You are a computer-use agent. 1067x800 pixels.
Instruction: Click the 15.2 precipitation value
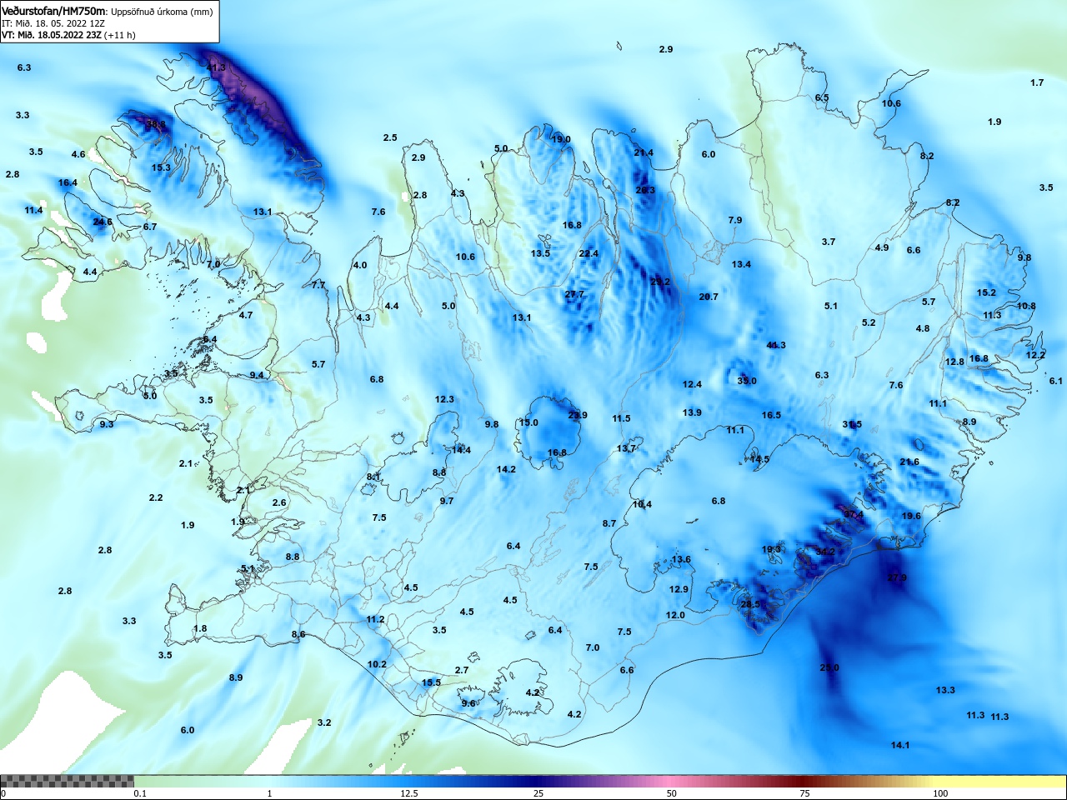[x=986, y=292]
